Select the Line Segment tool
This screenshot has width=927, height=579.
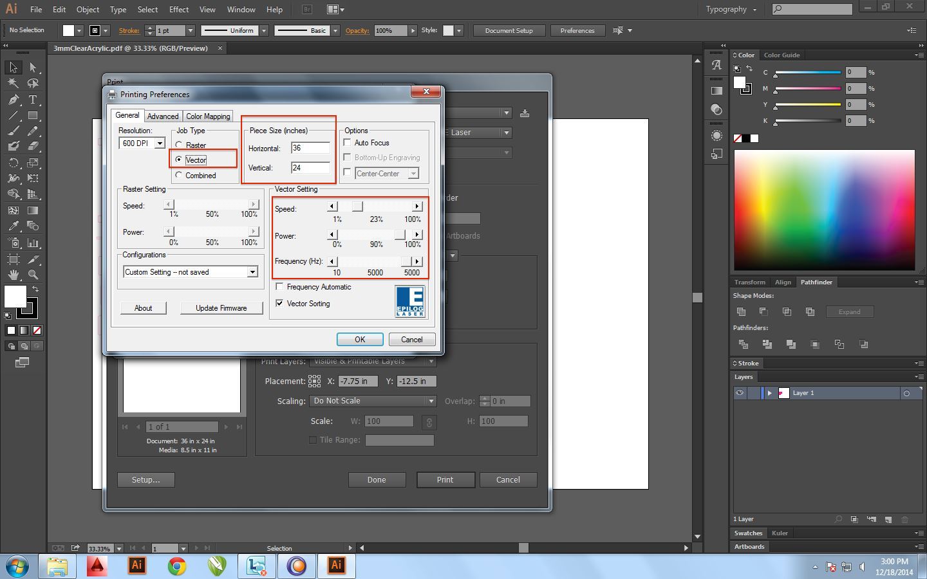pyautogui.click(x=13, y=116)
